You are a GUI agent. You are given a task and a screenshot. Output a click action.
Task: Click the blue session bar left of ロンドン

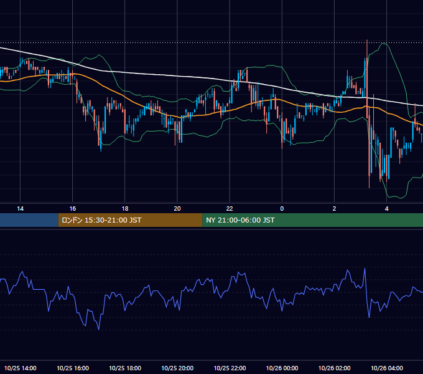[29, 220]
